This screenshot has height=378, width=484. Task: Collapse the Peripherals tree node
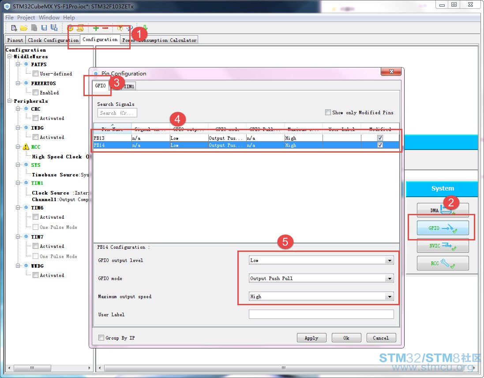(10, 101)
